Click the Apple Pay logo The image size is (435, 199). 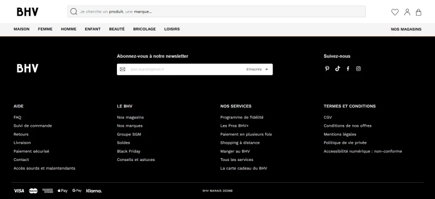coord(63,191)
